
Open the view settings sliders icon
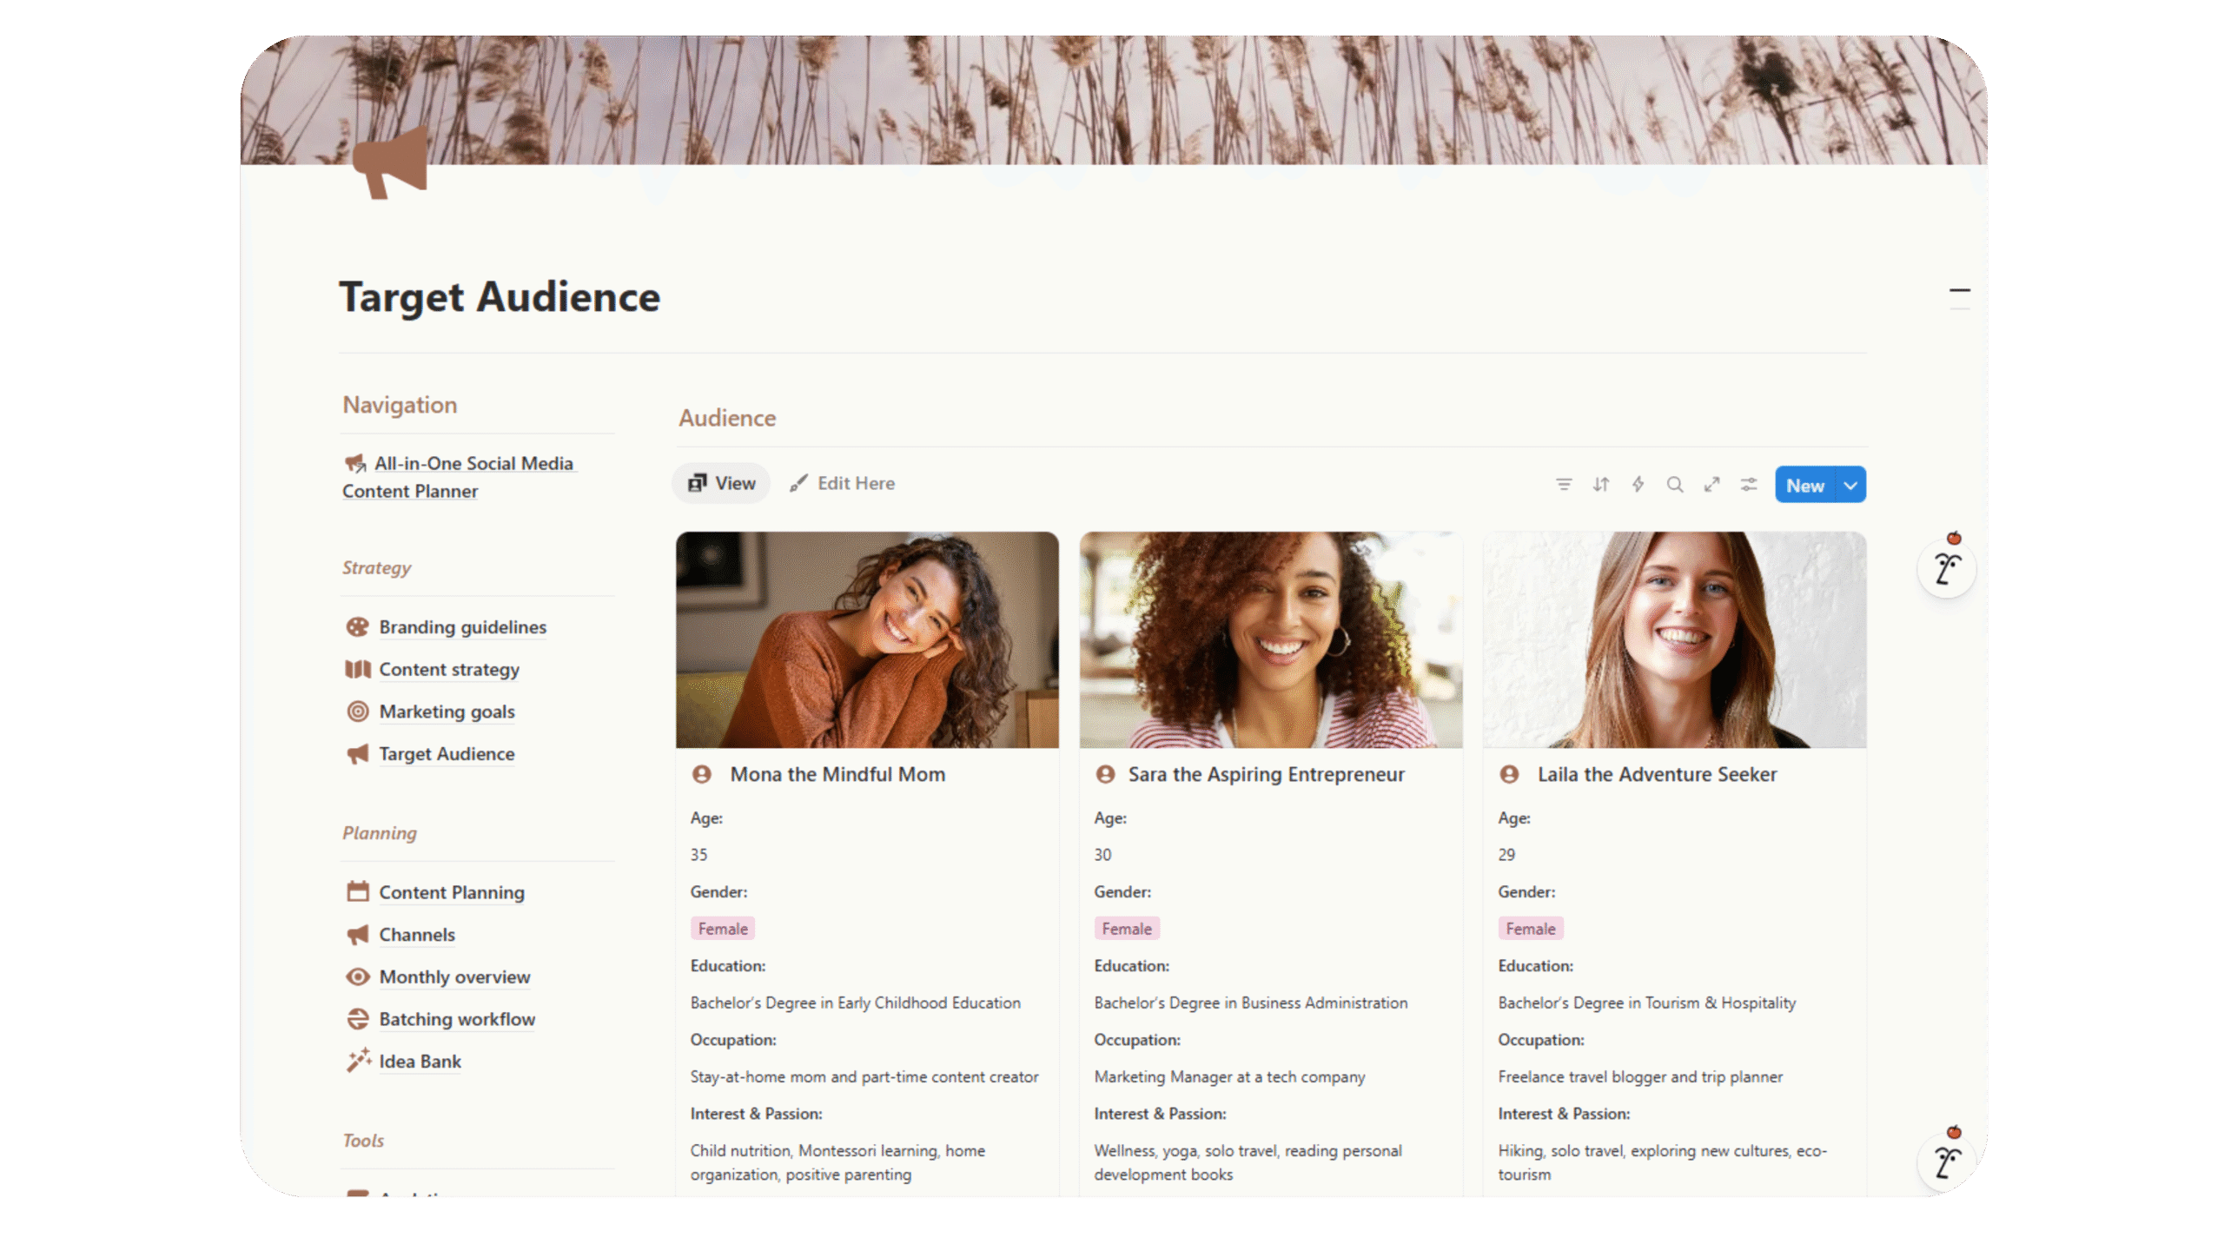tap(1749, 485)
